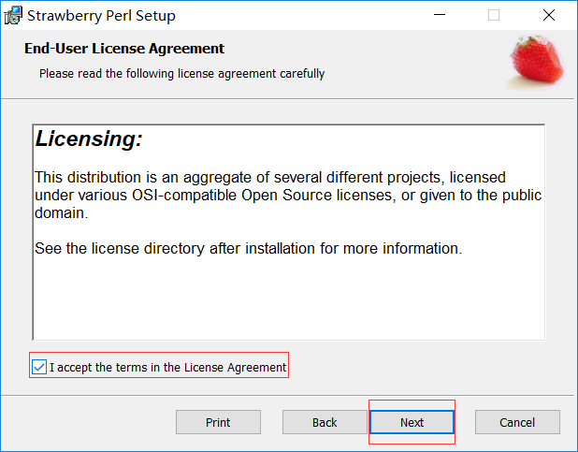This screenshot has width=578, height=452.
Task: Click the 'Licensing:' heading in the license text
Action: pos(89,140)
